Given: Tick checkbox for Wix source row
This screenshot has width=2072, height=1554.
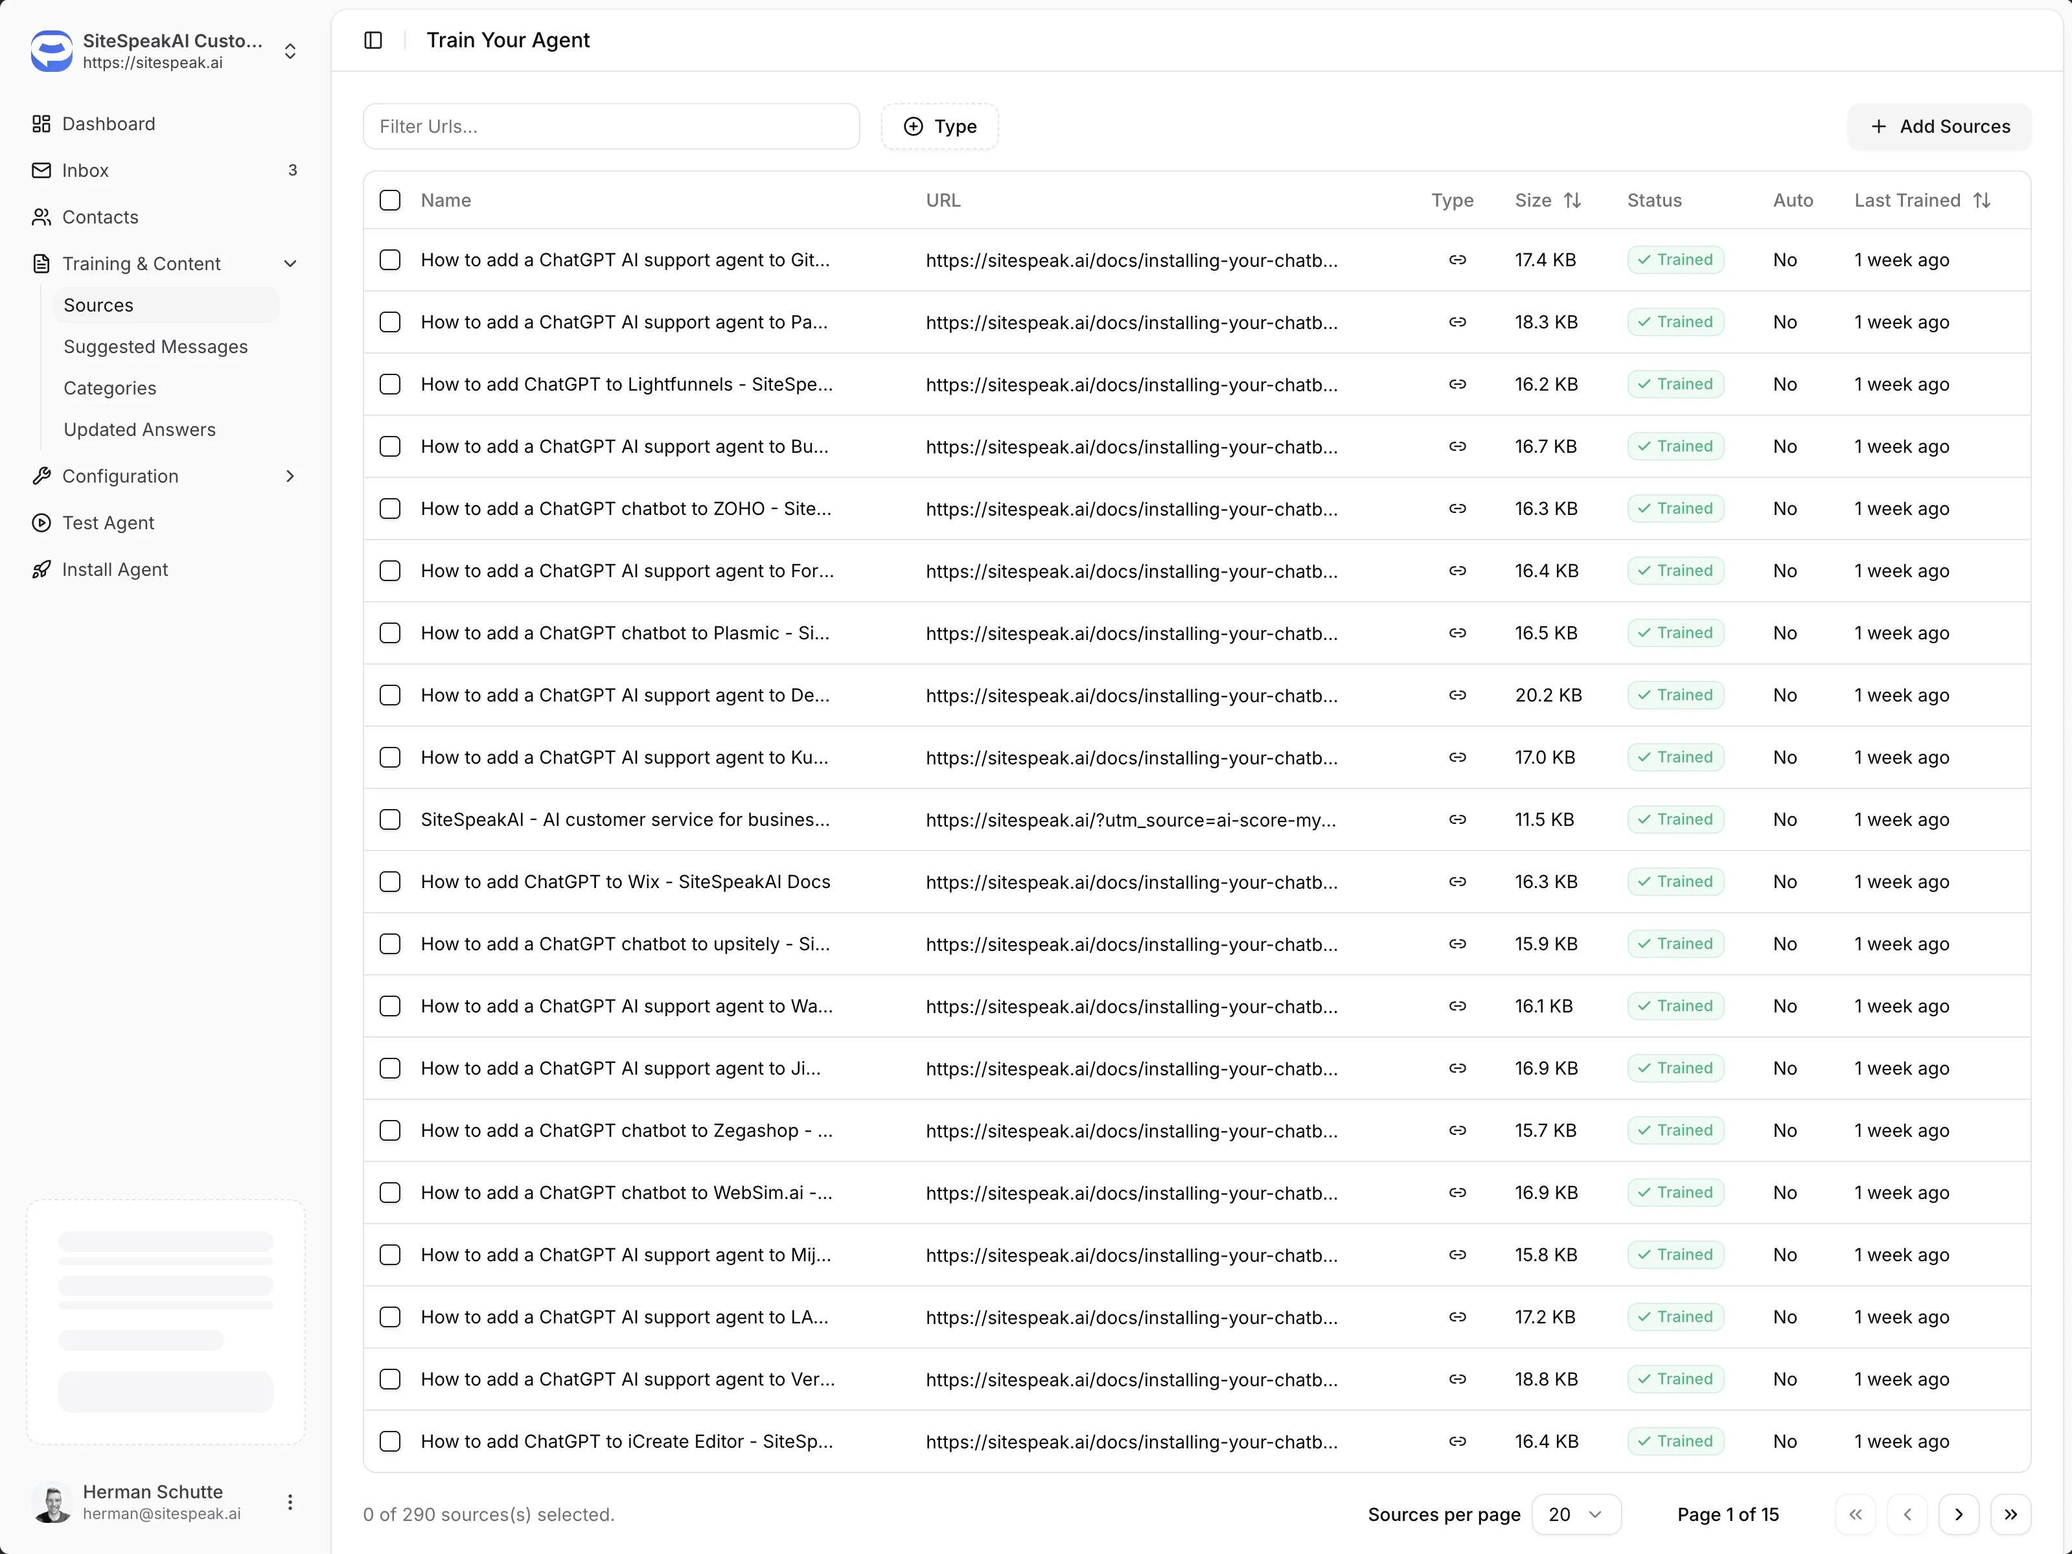Looking at the screenshot, I should click(x=389, y=882).
